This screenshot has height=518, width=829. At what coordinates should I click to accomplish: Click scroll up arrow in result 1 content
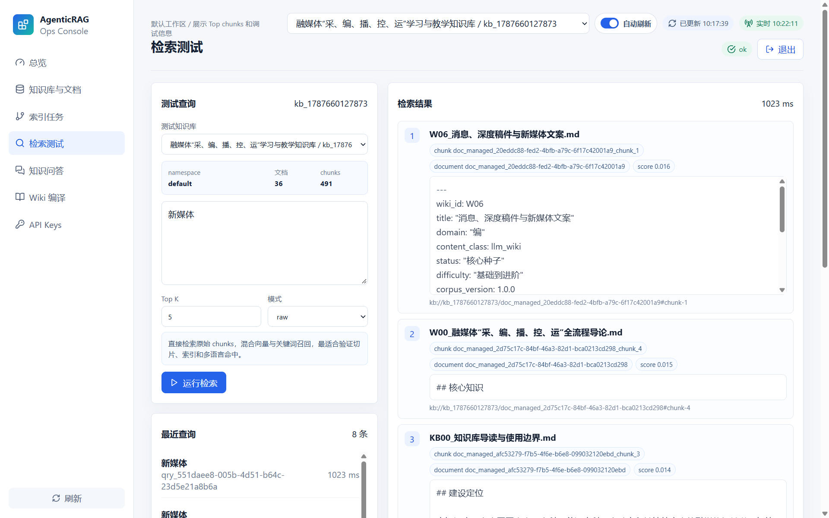click(x=782, y=181)
